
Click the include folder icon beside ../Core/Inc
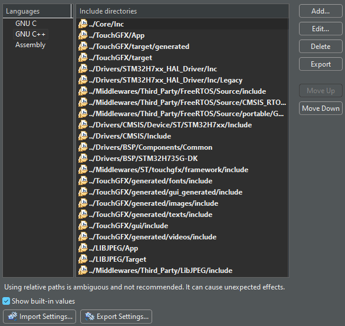(83, 24)
